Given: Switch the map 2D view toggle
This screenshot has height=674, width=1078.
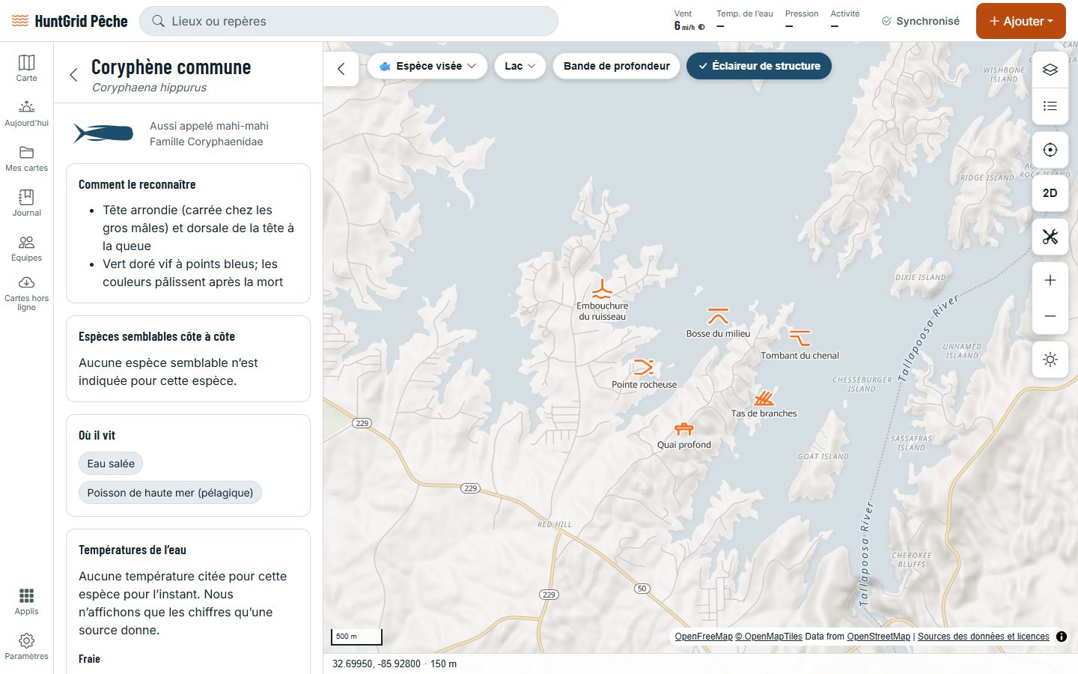Looking at the screenshot, I should (1050, 193).
